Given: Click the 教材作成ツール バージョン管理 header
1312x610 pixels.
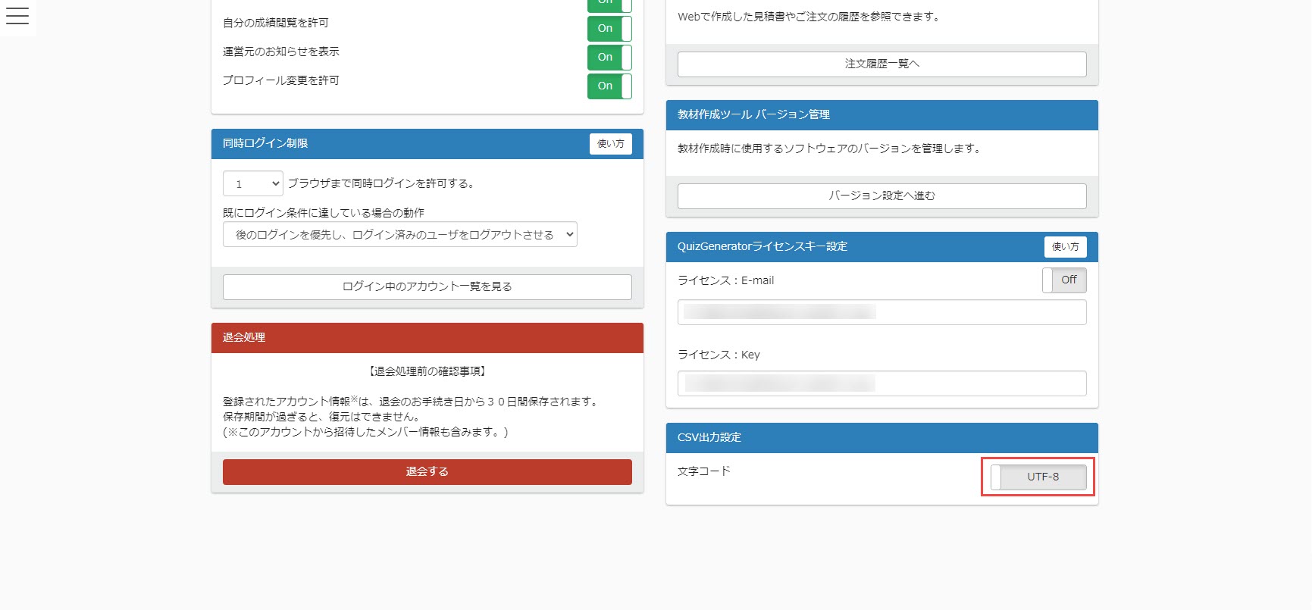Looking at the screenshot, I should [881, 115].
